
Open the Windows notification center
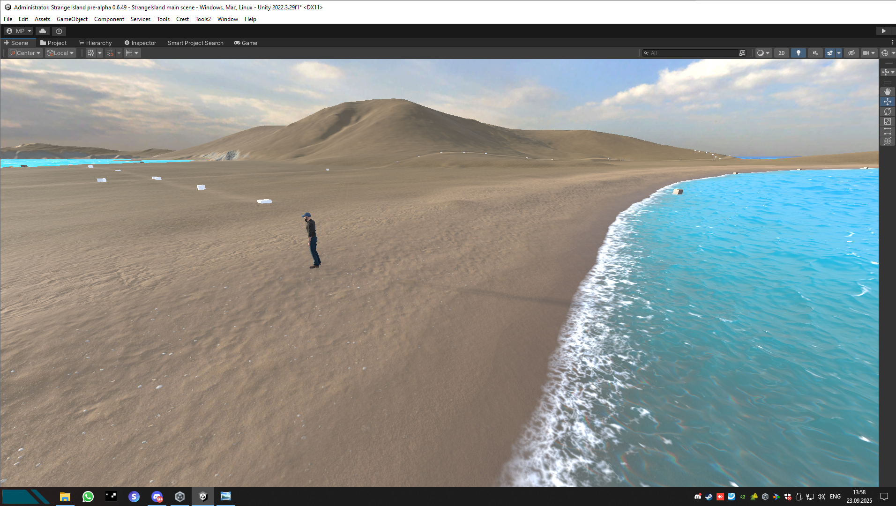pos(884,497)
